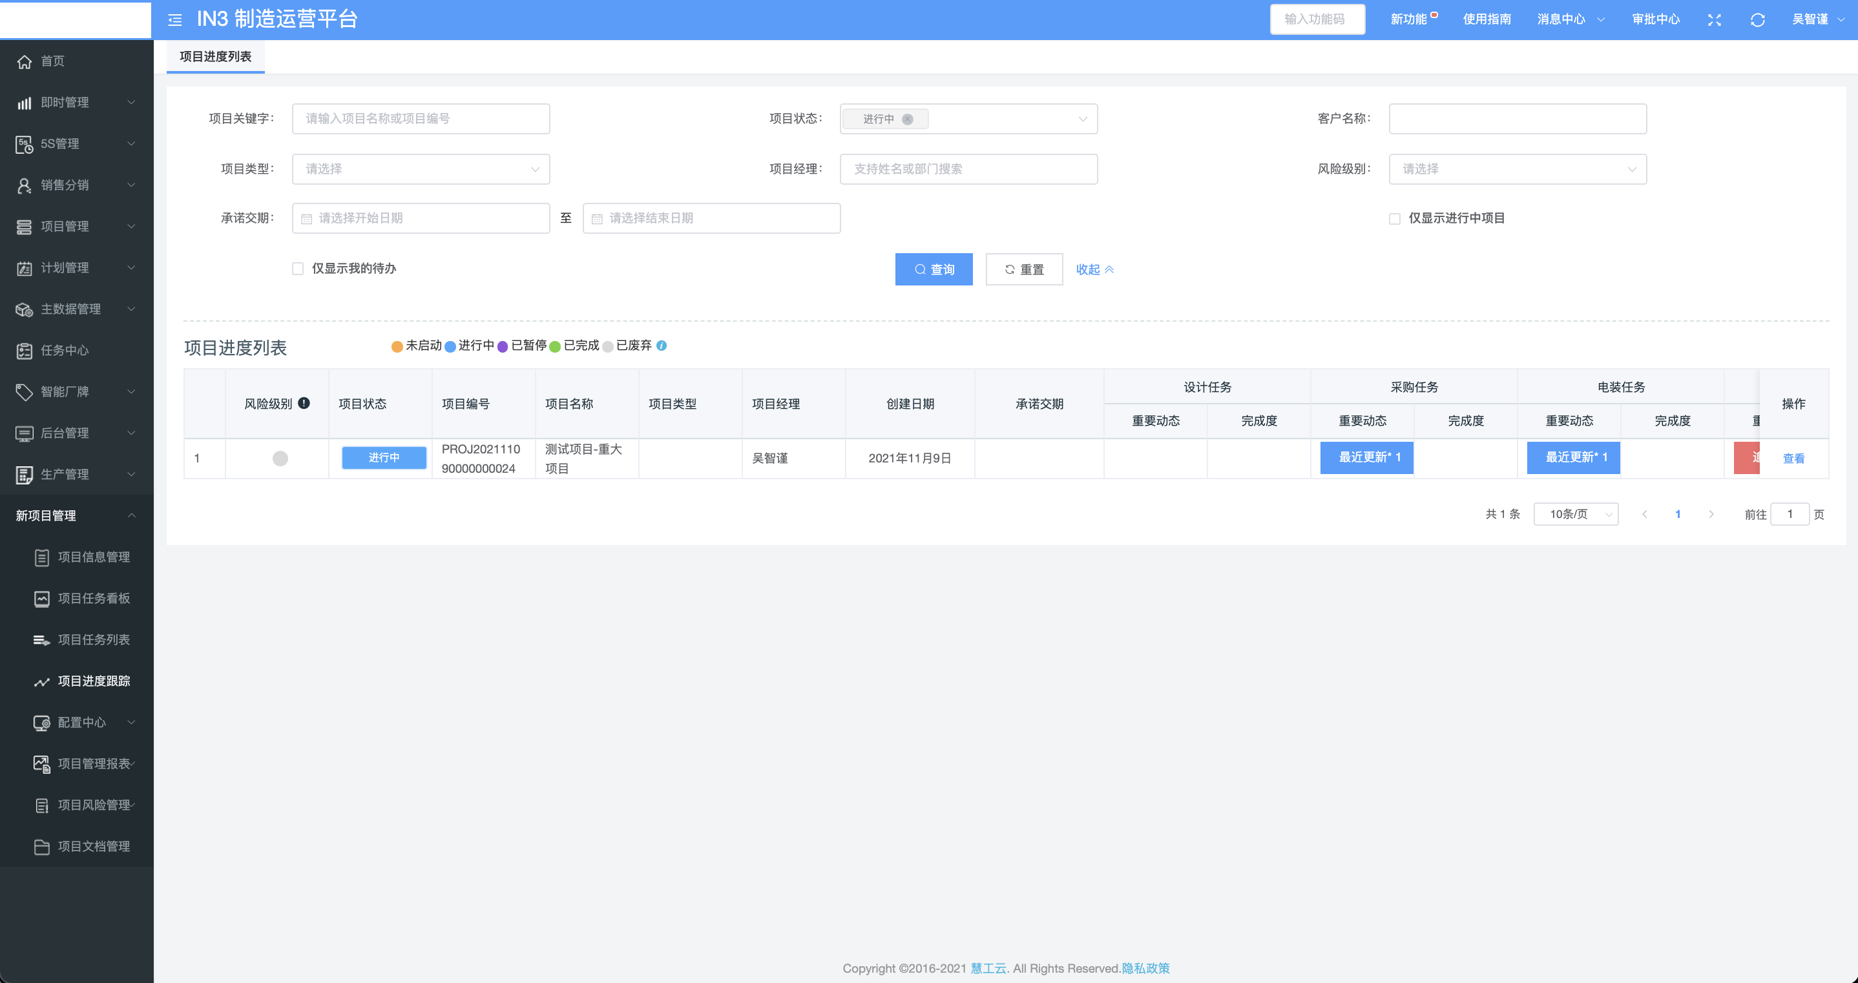Remove the 进行中 tag using its x icon

coord(908,119)
